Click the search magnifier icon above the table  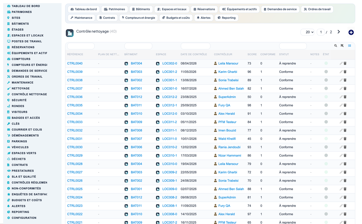(335, 46)
